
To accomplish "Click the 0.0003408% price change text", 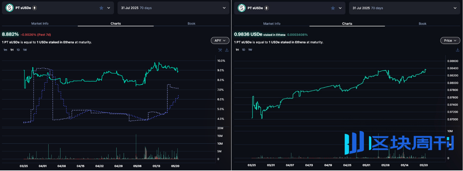I will point(297,35).
